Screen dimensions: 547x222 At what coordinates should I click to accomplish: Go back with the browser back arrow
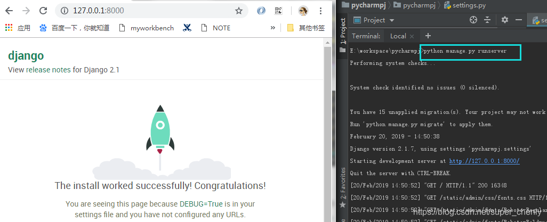pyautogui.click(x=9, y=11)
